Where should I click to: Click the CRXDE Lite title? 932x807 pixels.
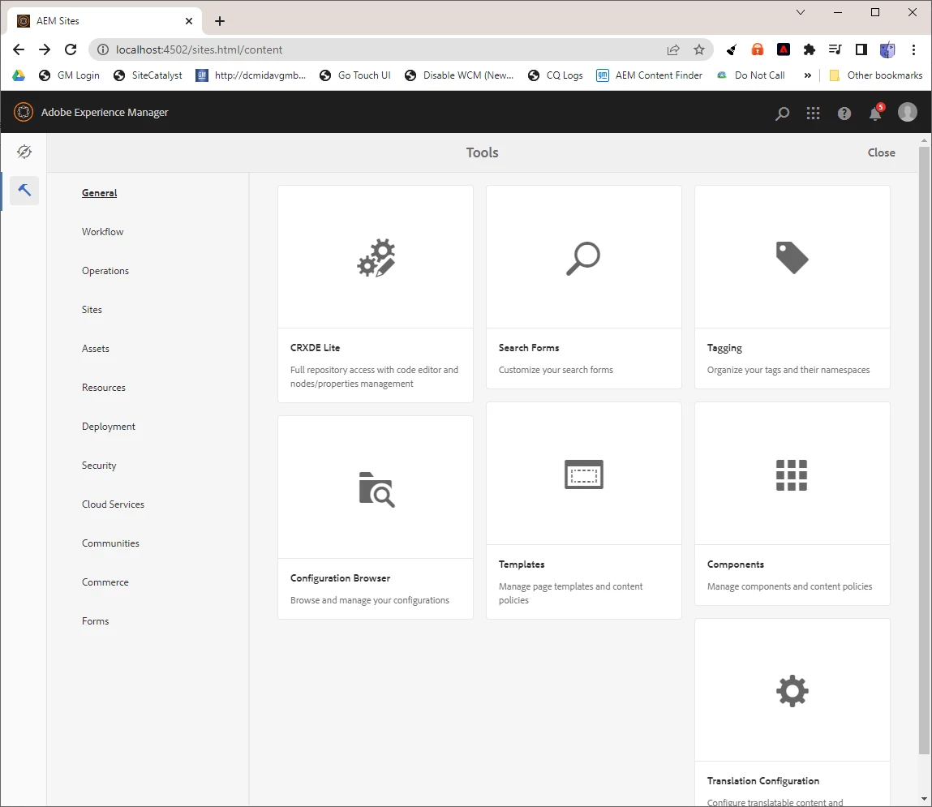315,348
